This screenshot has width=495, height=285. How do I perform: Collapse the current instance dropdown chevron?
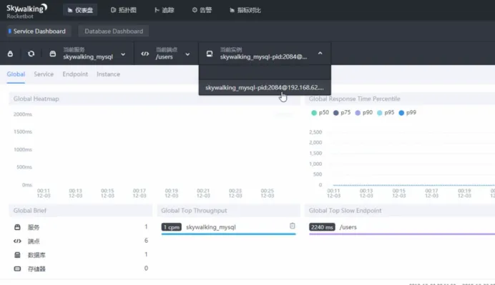[x=320, y=54]
